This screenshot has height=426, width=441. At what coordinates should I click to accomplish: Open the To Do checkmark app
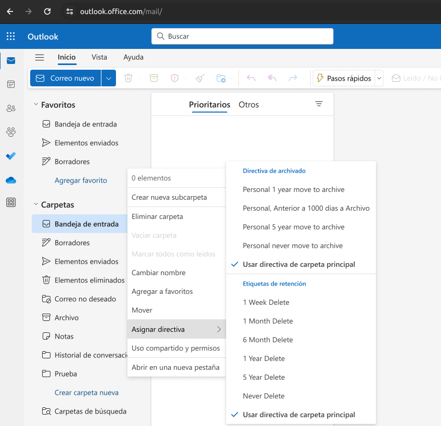tap(10, 156)
